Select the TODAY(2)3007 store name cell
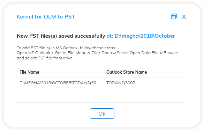 tap(121, 83)
